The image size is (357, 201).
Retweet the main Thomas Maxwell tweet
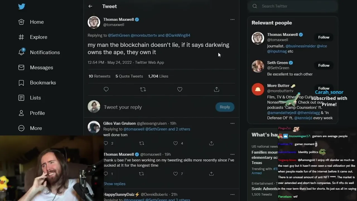[x=143, y=89]
